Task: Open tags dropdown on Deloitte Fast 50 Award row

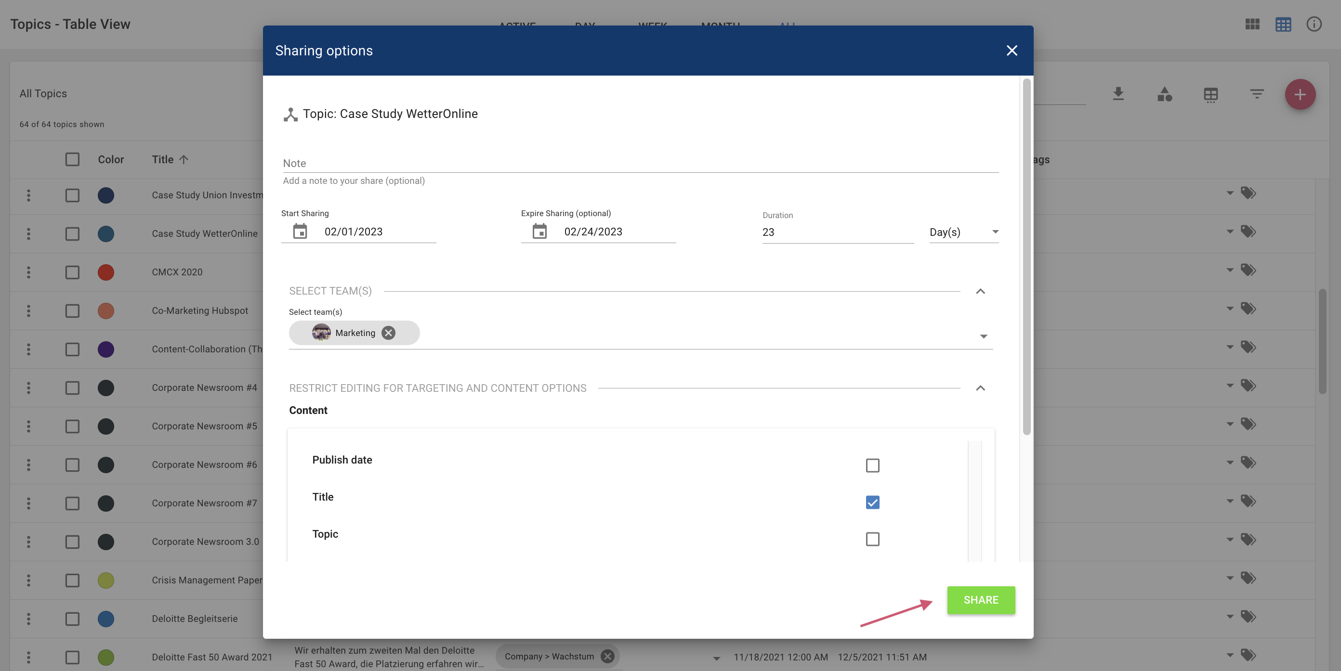Action: click(1230, 656)
